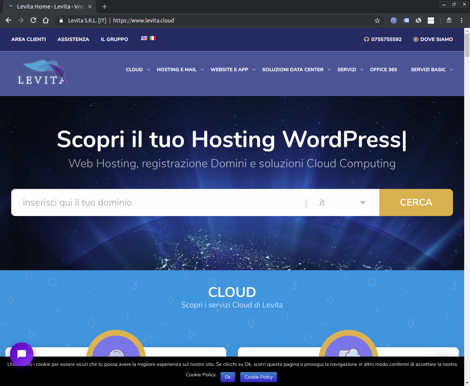
Task: Open Chrome three-dot menu
Action: pos(461,21)
